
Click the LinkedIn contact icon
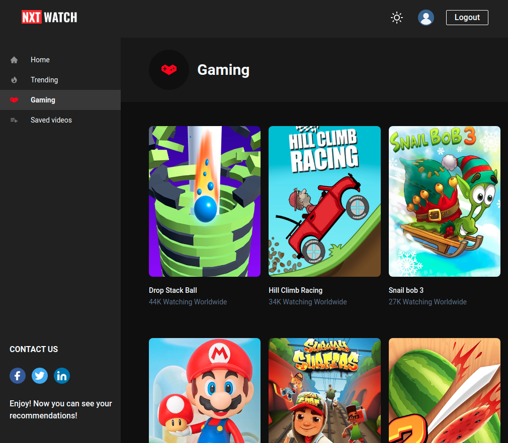[61, 376]
